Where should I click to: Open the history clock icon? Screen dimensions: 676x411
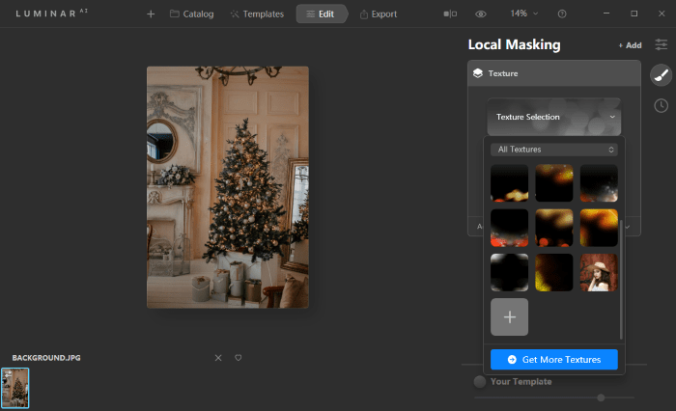(x=661, y=105)
